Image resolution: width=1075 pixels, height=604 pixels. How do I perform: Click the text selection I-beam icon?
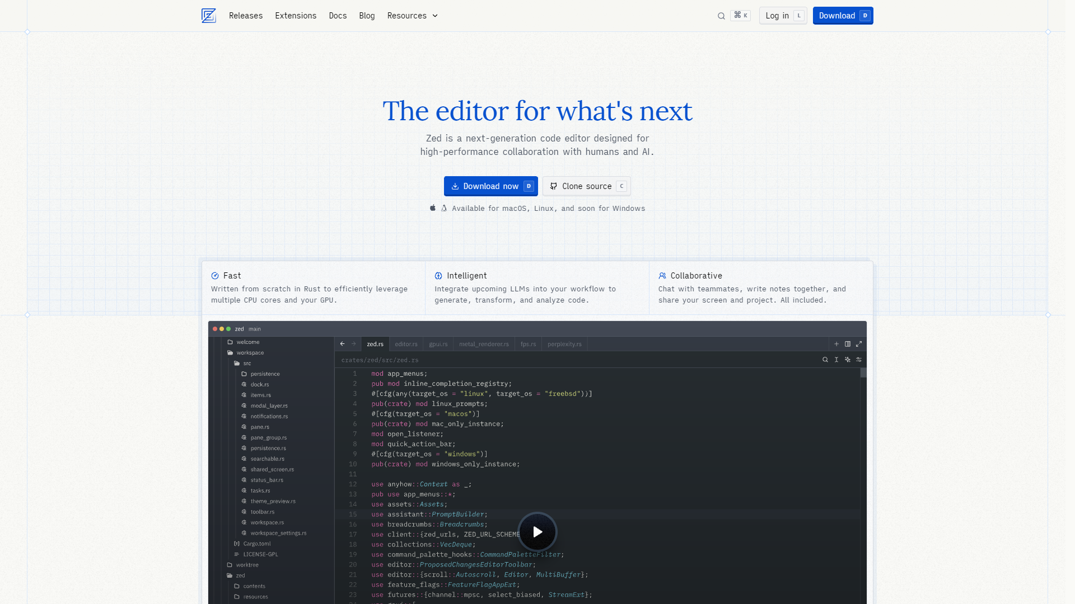pos(836,360)
